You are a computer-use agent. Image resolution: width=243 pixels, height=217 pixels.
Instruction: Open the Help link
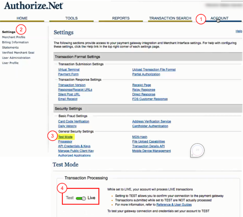(239, 31)
